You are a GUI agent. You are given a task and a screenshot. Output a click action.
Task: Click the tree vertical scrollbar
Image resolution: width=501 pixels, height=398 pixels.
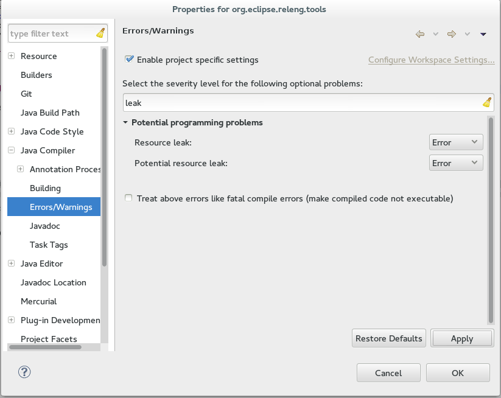[x=104, y=156]
